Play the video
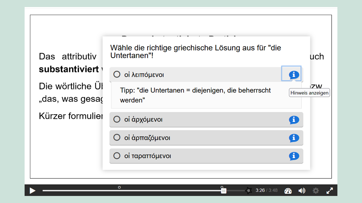Image resolution: width=362 pixels, height=203 pixels. pyautogui.click(x=33, y=191)
